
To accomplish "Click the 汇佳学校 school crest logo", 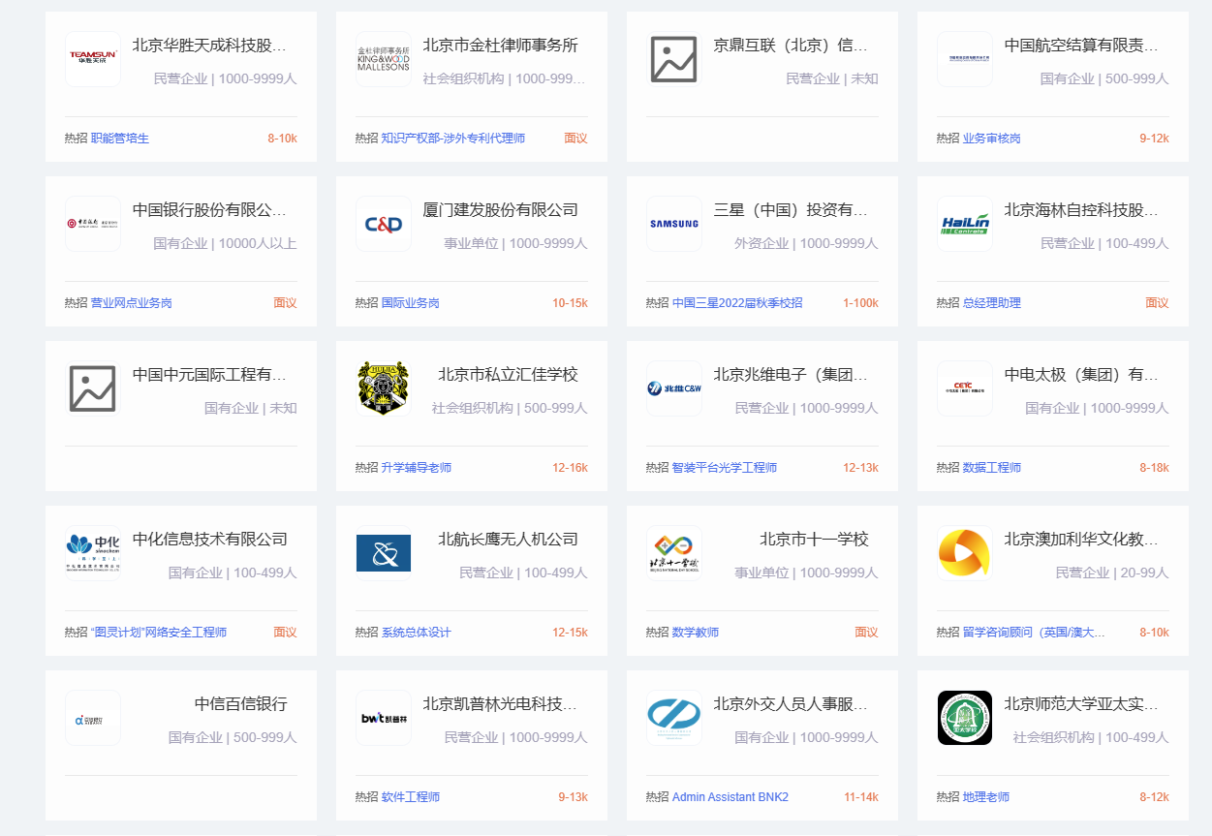I will 384,388.
